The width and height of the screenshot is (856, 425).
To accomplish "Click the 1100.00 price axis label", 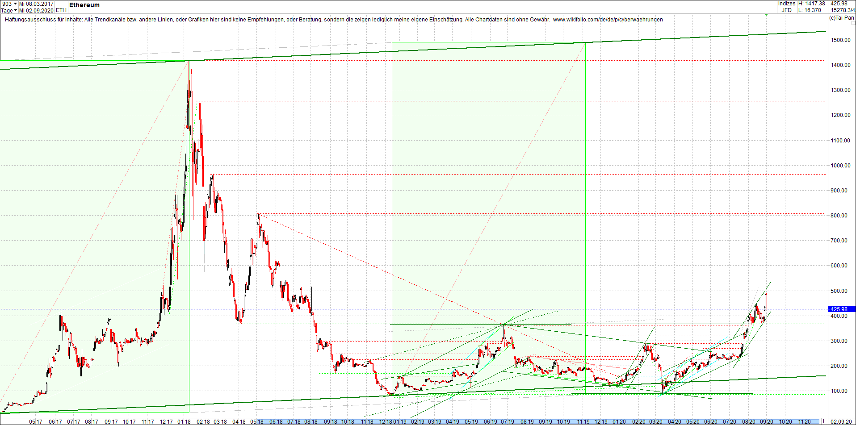I will (x=840, y=141).
